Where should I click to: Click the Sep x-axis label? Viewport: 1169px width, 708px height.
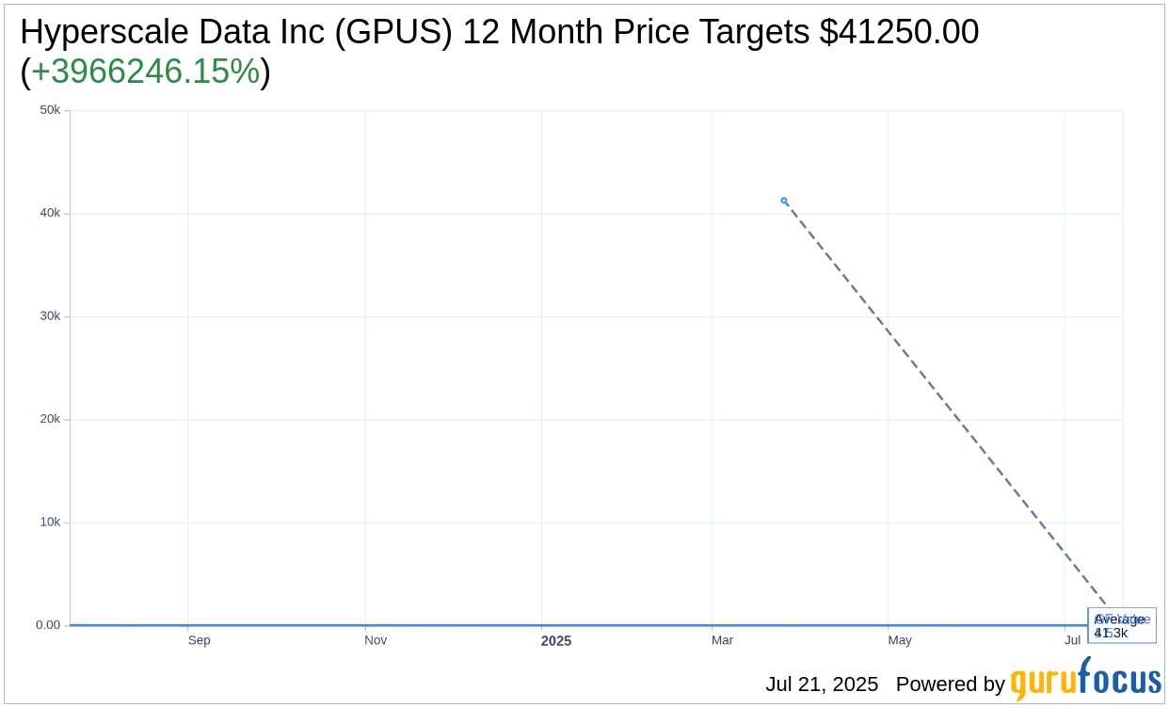pyautogui.click(x=200, y=640)
